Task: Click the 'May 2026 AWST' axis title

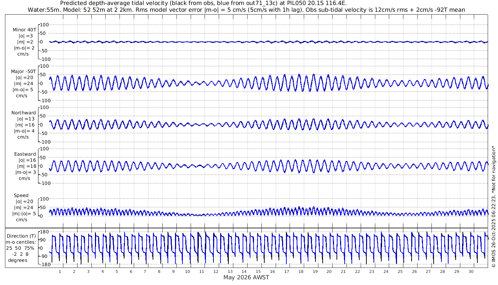Action: (x=246, y=278)
